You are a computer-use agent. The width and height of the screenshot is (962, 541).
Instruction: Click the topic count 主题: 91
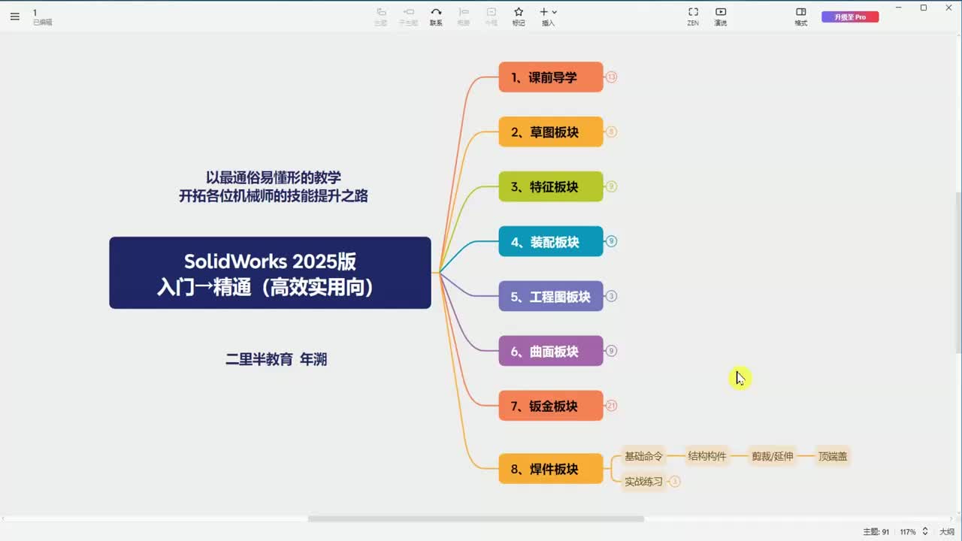coord(876,531)
